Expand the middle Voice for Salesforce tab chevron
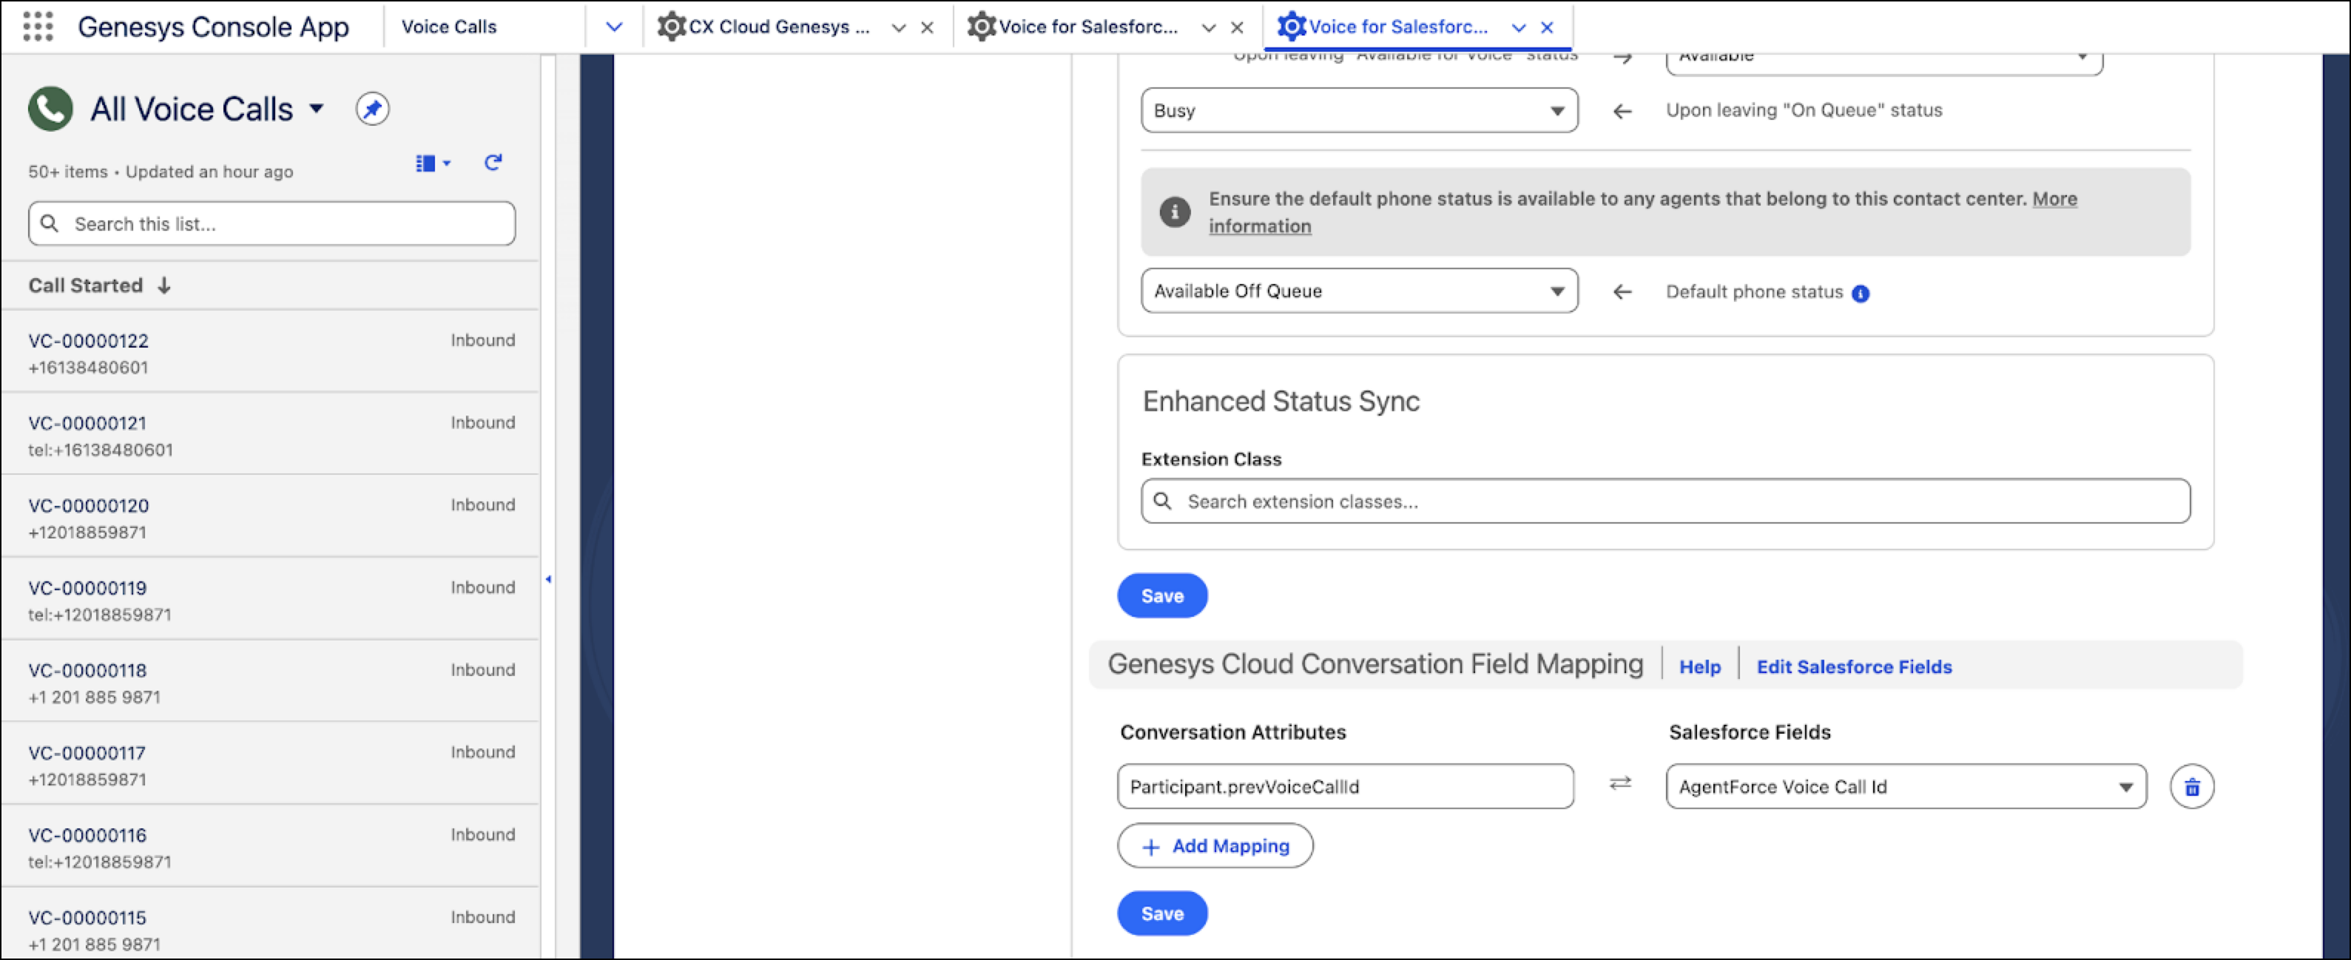Image resolution: width=2351 pixels, height=960 pixels. [1208, 27]
